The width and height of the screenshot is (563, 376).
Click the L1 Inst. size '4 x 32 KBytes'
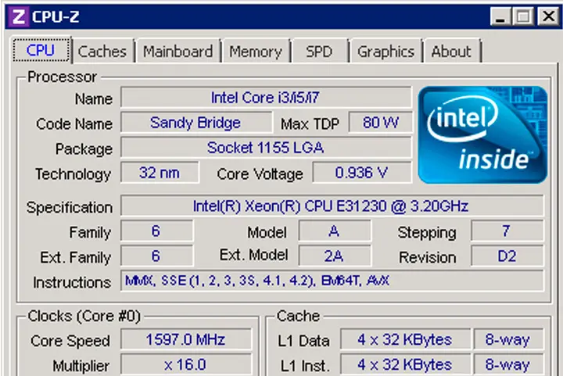click(x=405, y=364)
